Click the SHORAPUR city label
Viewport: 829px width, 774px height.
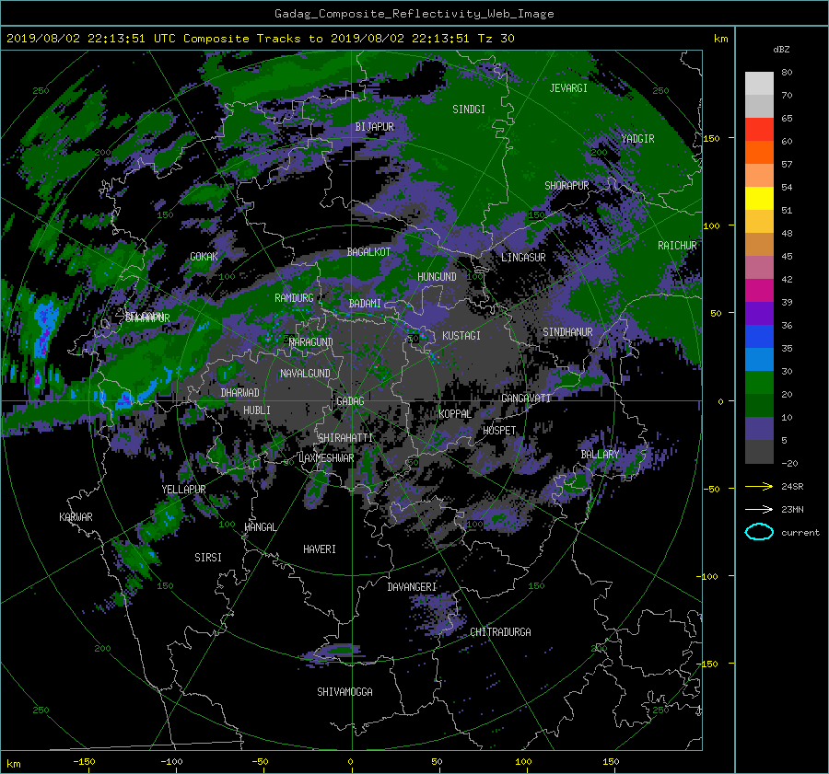point(566,186)
